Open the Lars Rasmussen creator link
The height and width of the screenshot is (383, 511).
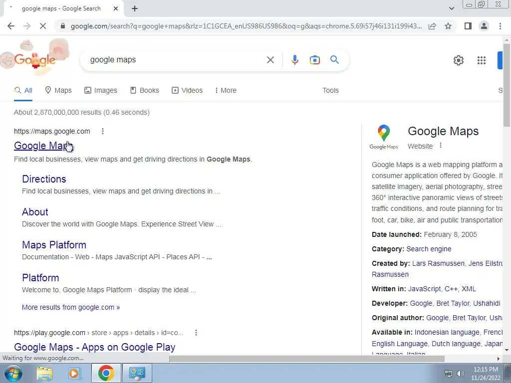tap(438, 263)
